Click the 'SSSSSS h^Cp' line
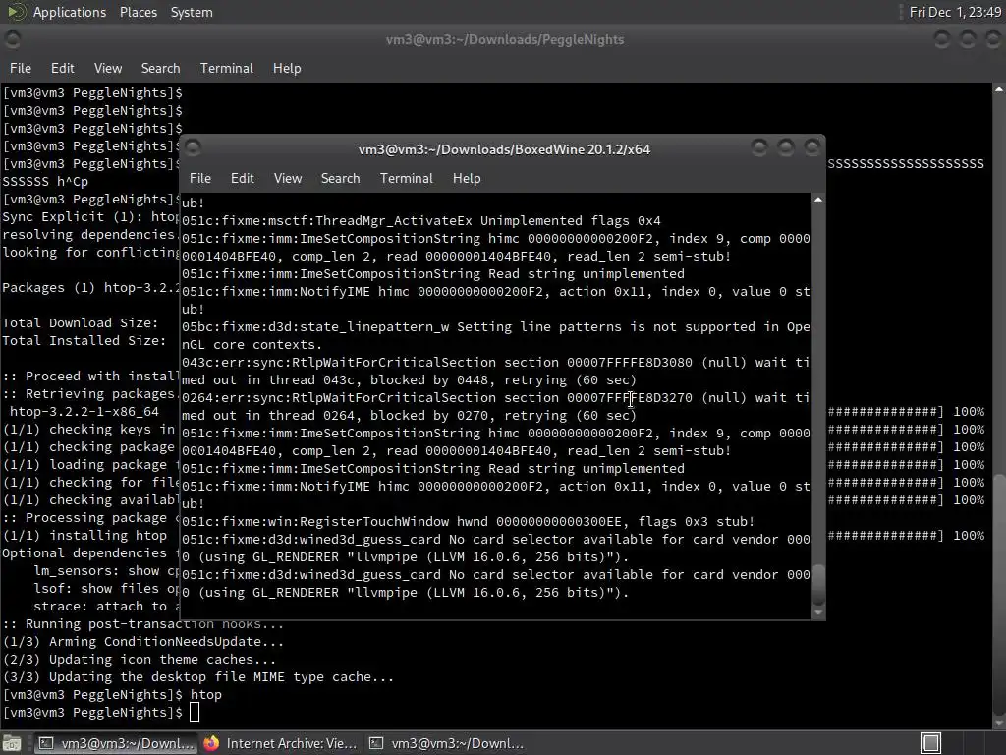The height and width of the screenshot is (755, 1006). tap(45, 182)
